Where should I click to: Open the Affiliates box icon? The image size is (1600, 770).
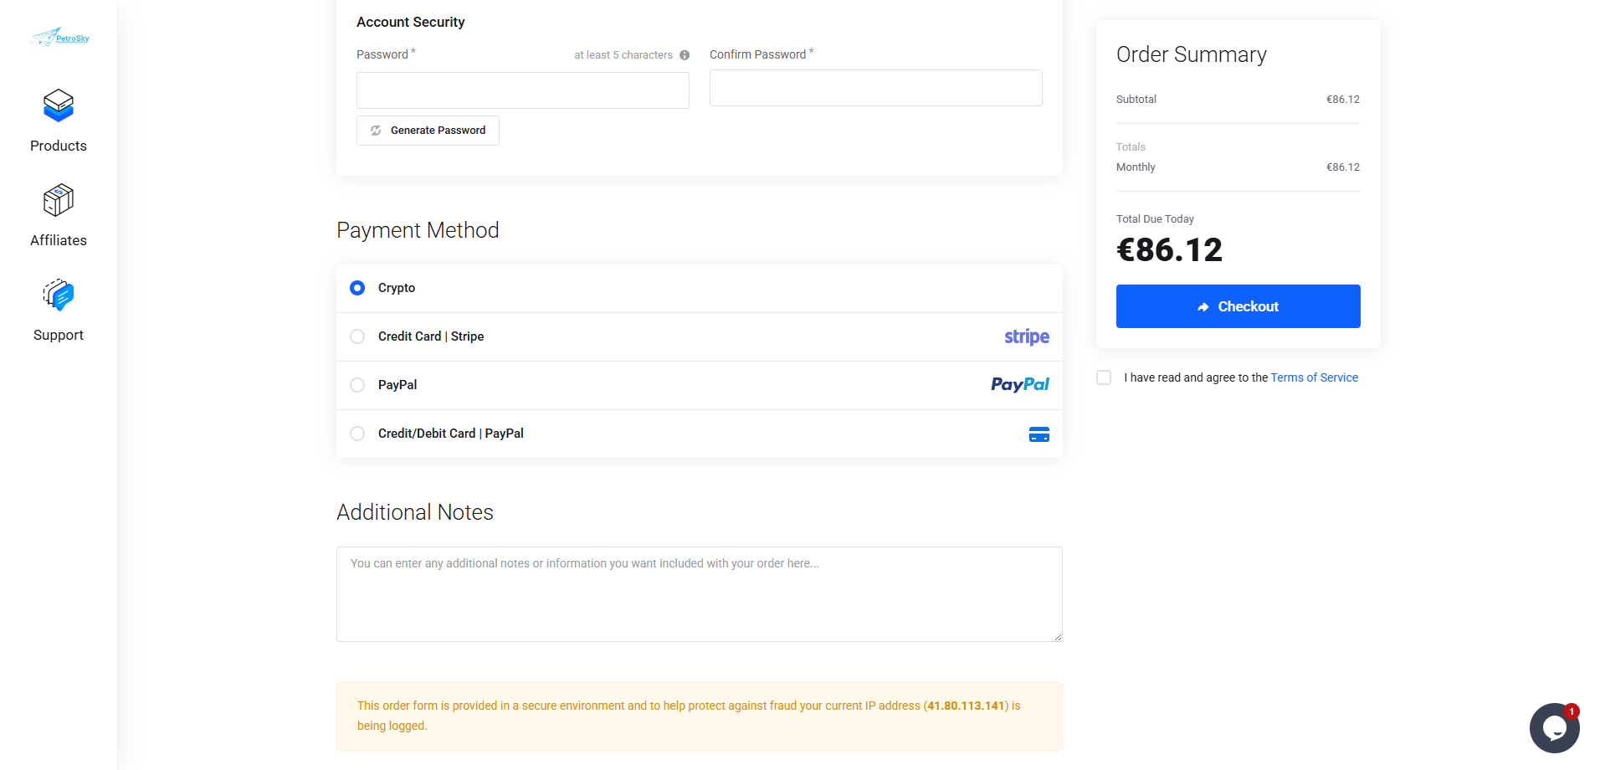tap(59, 201)
